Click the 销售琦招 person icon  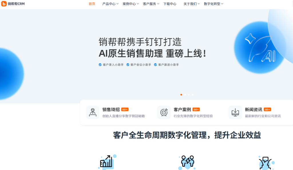pyautogui.click(x=93, y=112)
